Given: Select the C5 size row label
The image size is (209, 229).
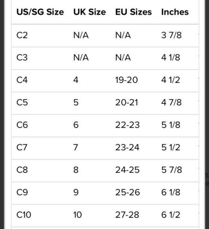Looking at the screenshot, I should pos(22,102).
